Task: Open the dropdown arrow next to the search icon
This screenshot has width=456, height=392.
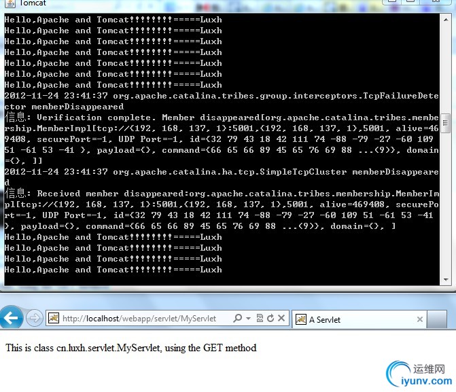Action: [x=248, y=318]
